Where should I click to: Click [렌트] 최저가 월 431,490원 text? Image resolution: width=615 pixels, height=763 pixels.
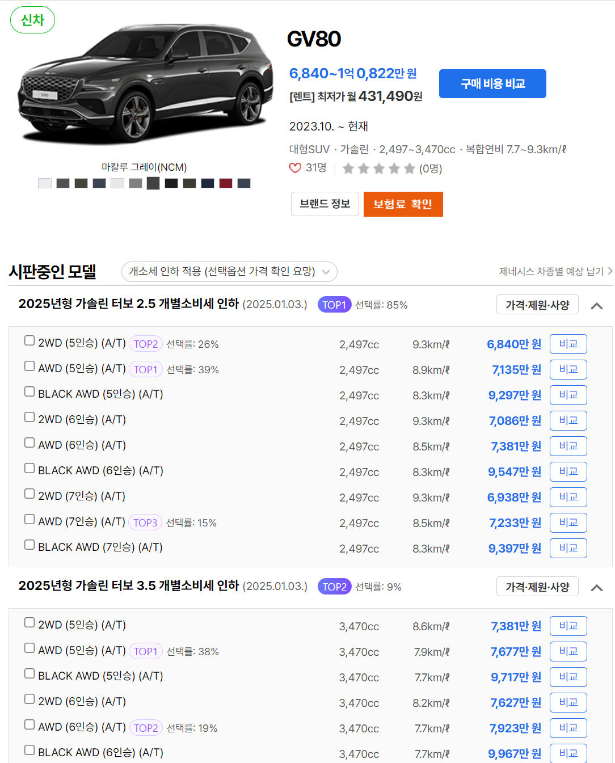click(x=356, y=96)
